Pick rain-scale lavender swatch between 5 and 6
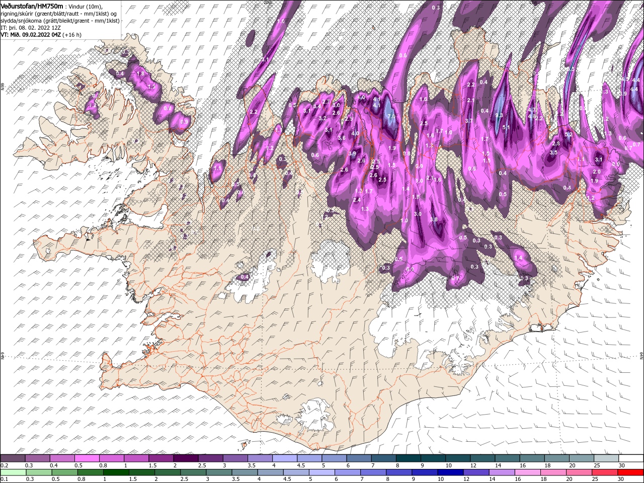The width and height of the screenshot is (644, 483). (322, 472)
